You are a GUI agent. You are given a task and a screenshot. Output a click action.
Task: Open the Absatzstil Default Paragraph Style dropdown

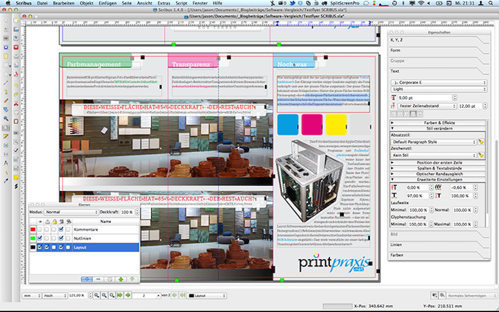click(x=434, y=142)
